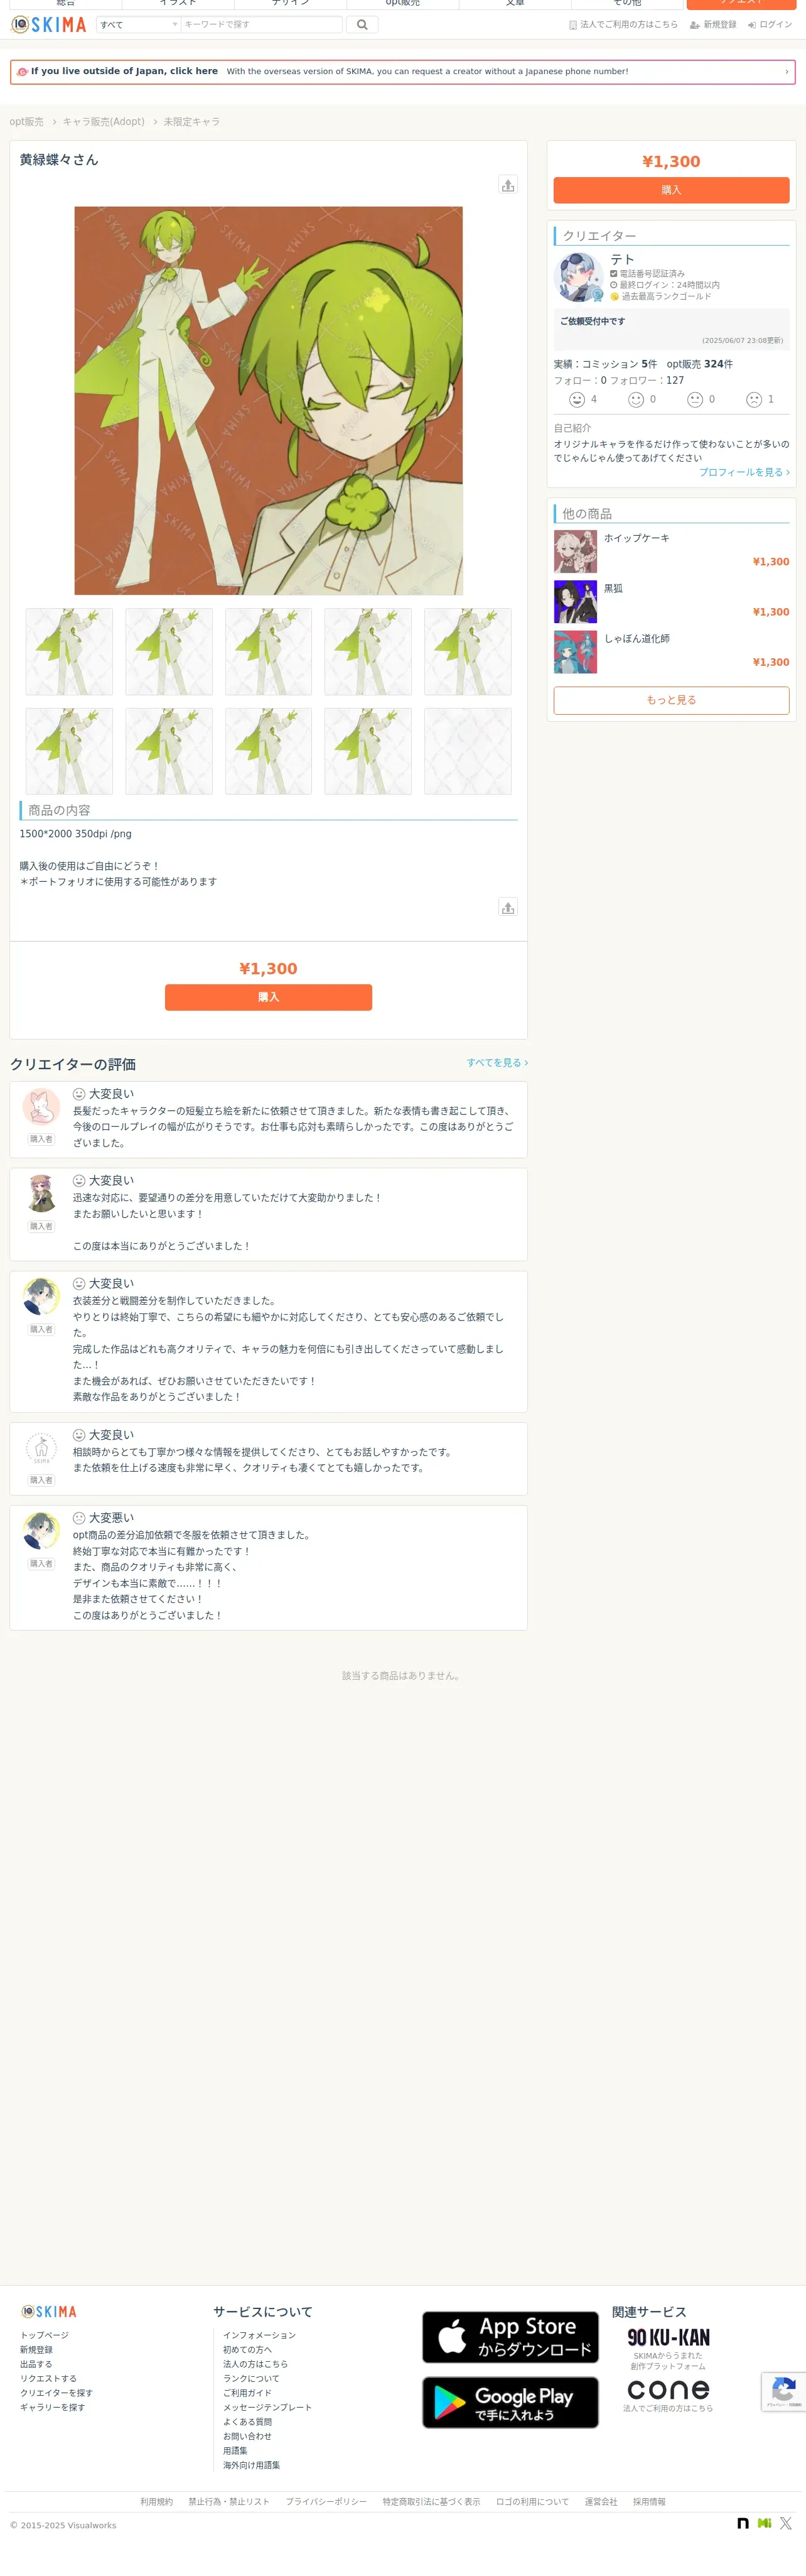Open 海外向け用語集 footer link
Screen dimensions: 806x2576
[x=250, y=2465]
